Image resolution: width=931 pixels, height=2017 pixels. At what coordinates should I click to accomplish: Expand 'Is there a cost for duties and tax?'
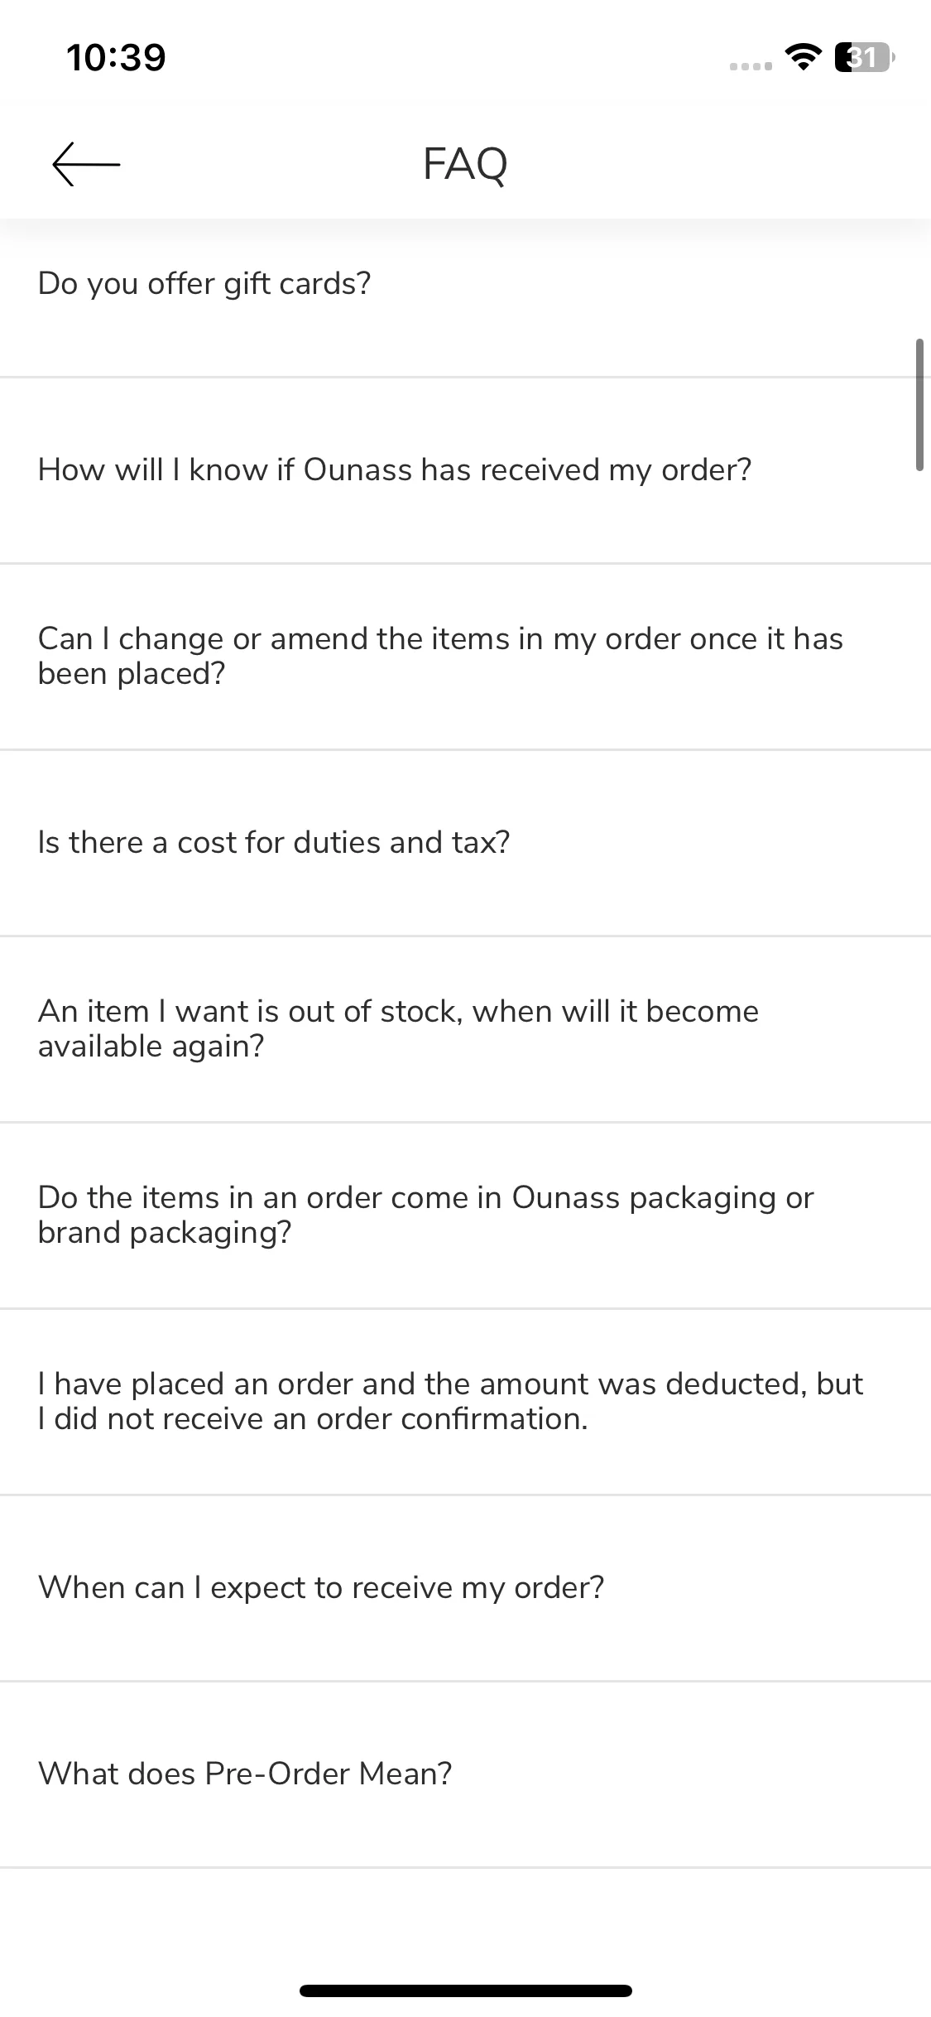465,843
